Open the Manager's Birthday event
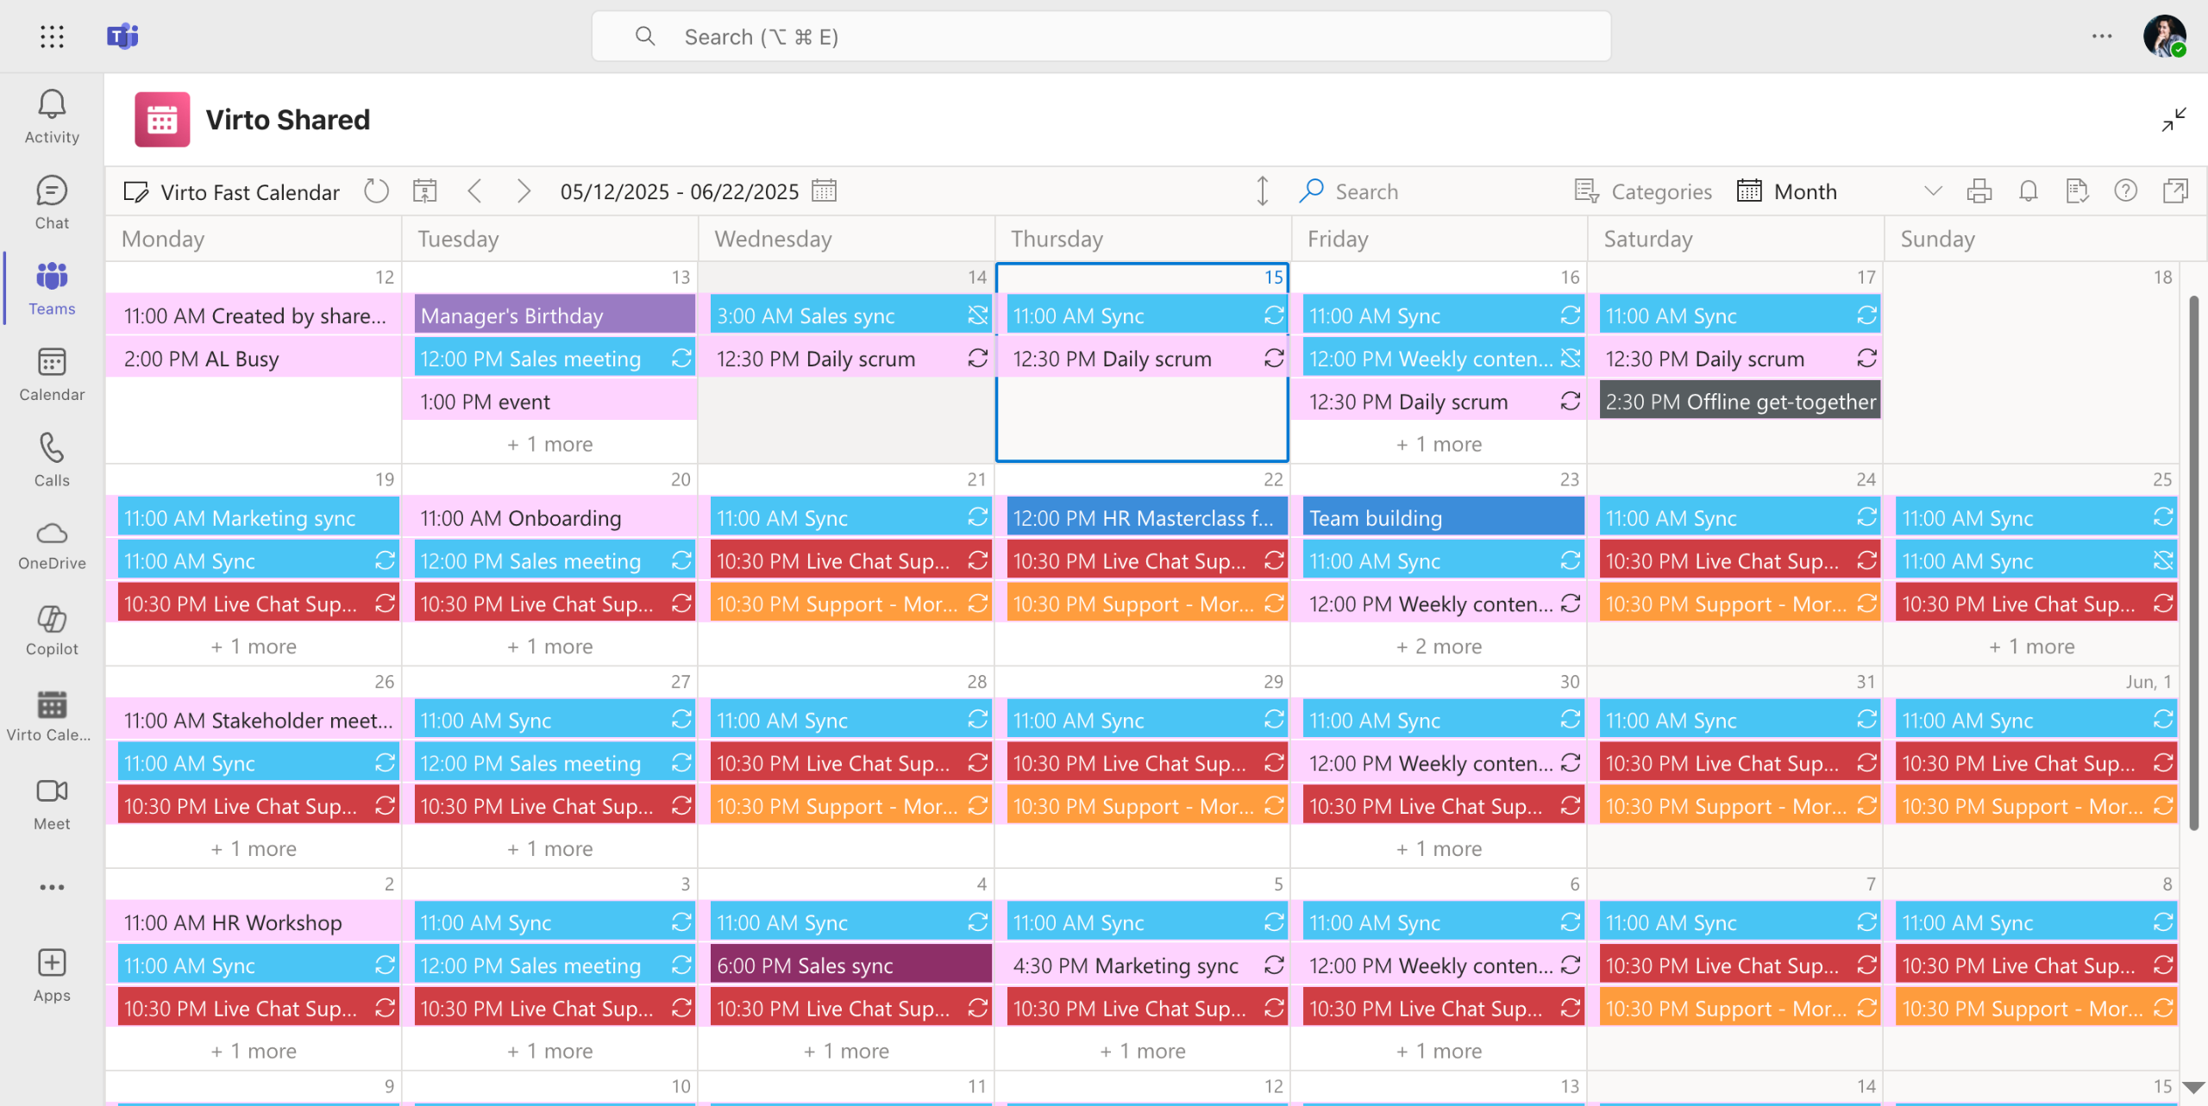Image resolution: width=2208 pixels, height=1106 pixels. 554,316
